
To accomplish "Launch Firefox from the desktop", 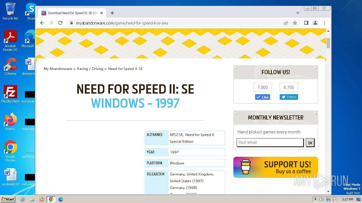I will point(10,122).
